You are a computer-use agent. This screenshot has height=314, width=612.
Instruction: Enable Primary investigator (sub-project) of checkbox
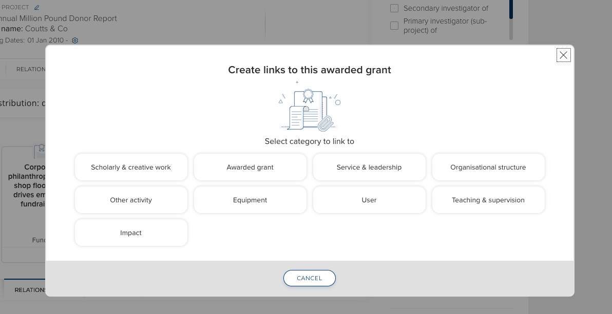click(x=394, y=26)
